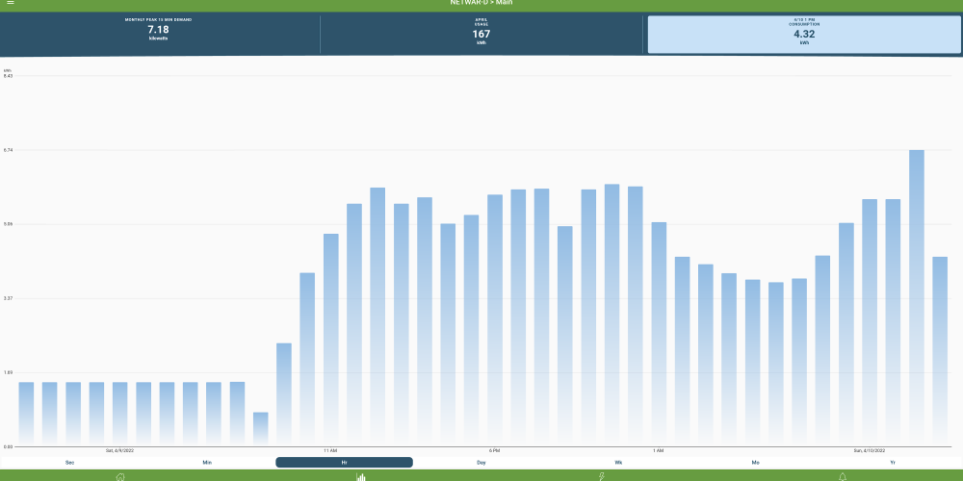Click the last bar on the right
Viewport: 963px width, 481px height.
pyautogui.click(x=940, y=351)
